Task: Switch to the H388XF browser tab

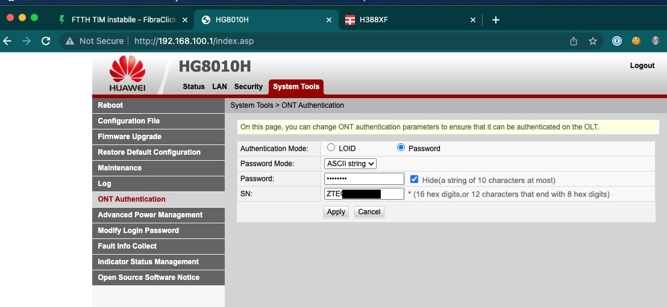Action: (x=410, y=20)
